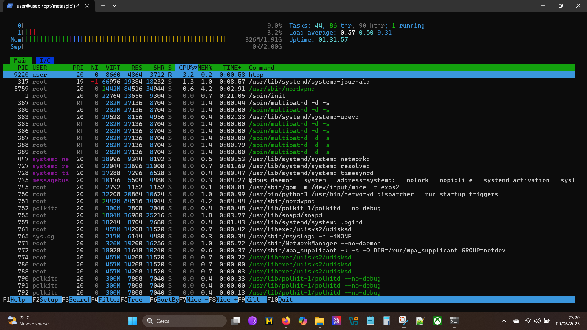Sort by the PID column header
587x330 pixels.
[23, 68]
